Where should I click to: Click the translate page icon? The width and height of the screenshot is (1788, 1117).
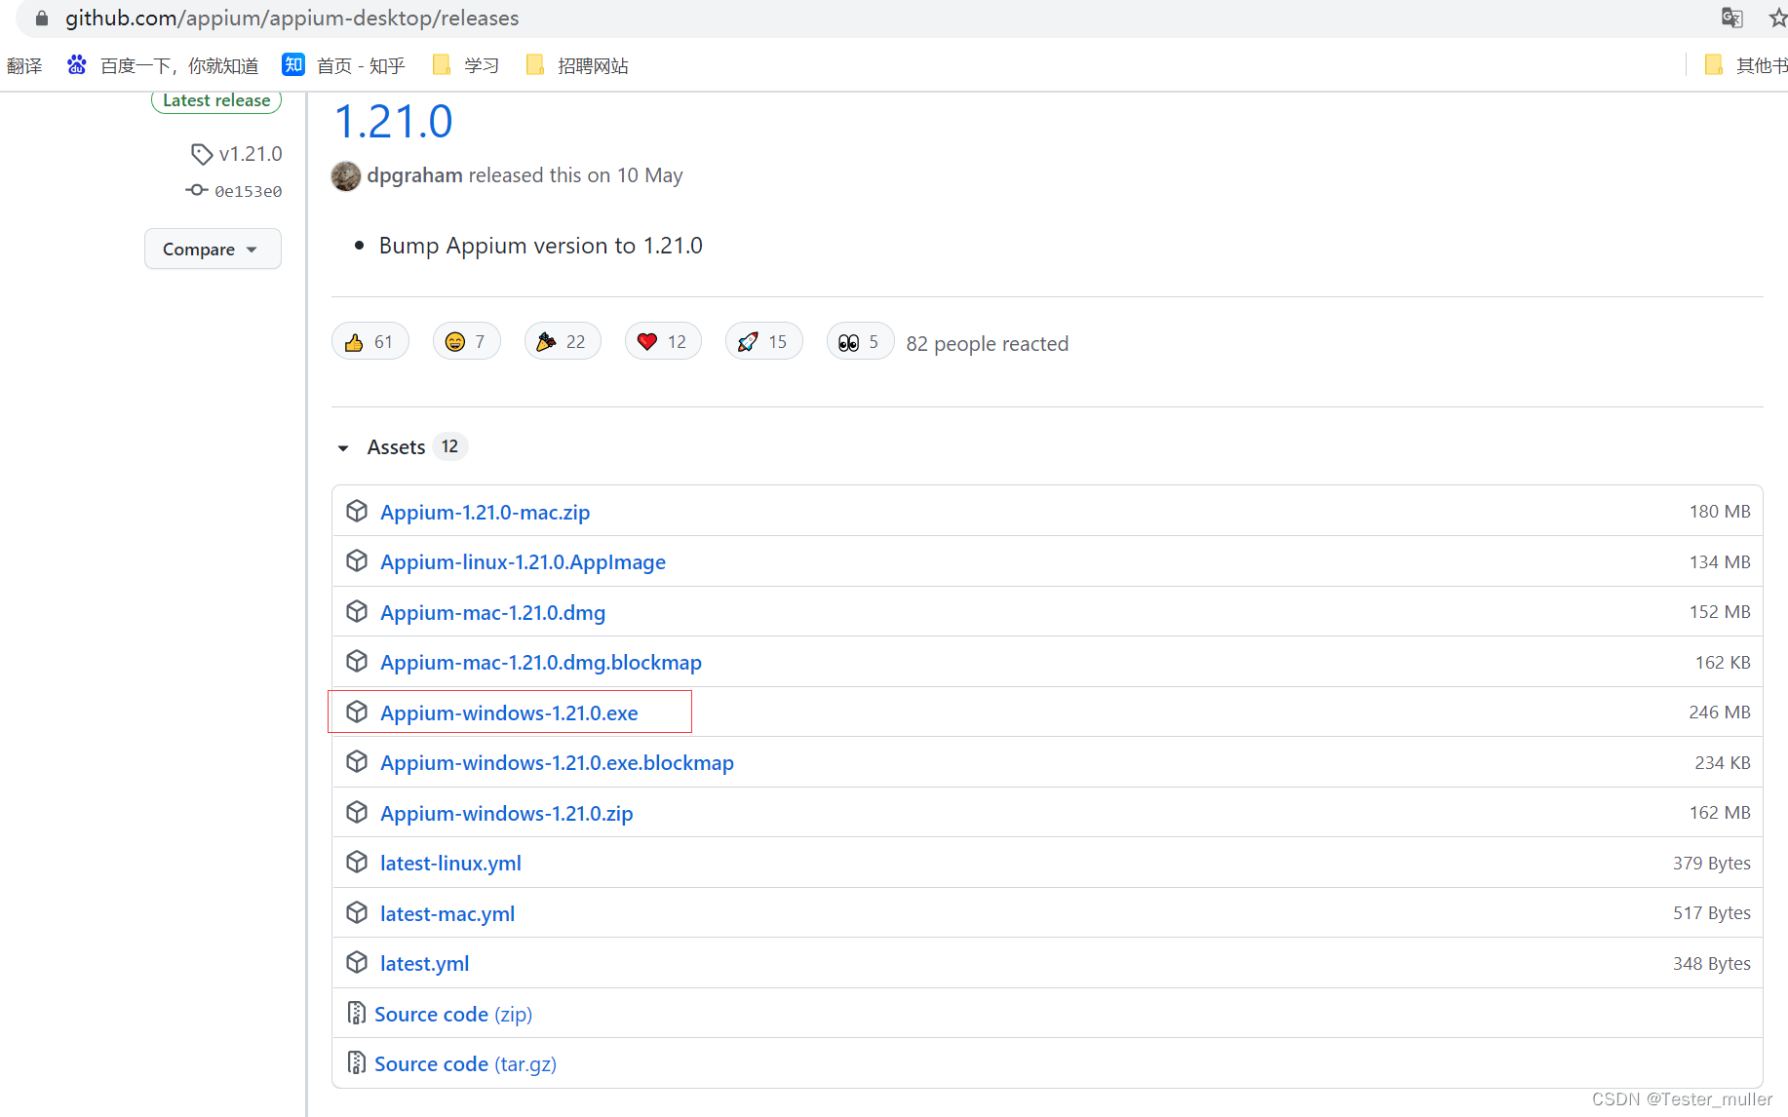(1732, 18)
